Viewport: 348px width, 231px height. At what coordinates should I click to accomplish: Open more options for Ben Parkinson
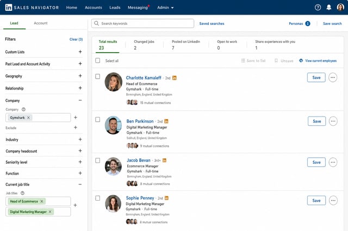pyautogui.click(x=333, y=121)
